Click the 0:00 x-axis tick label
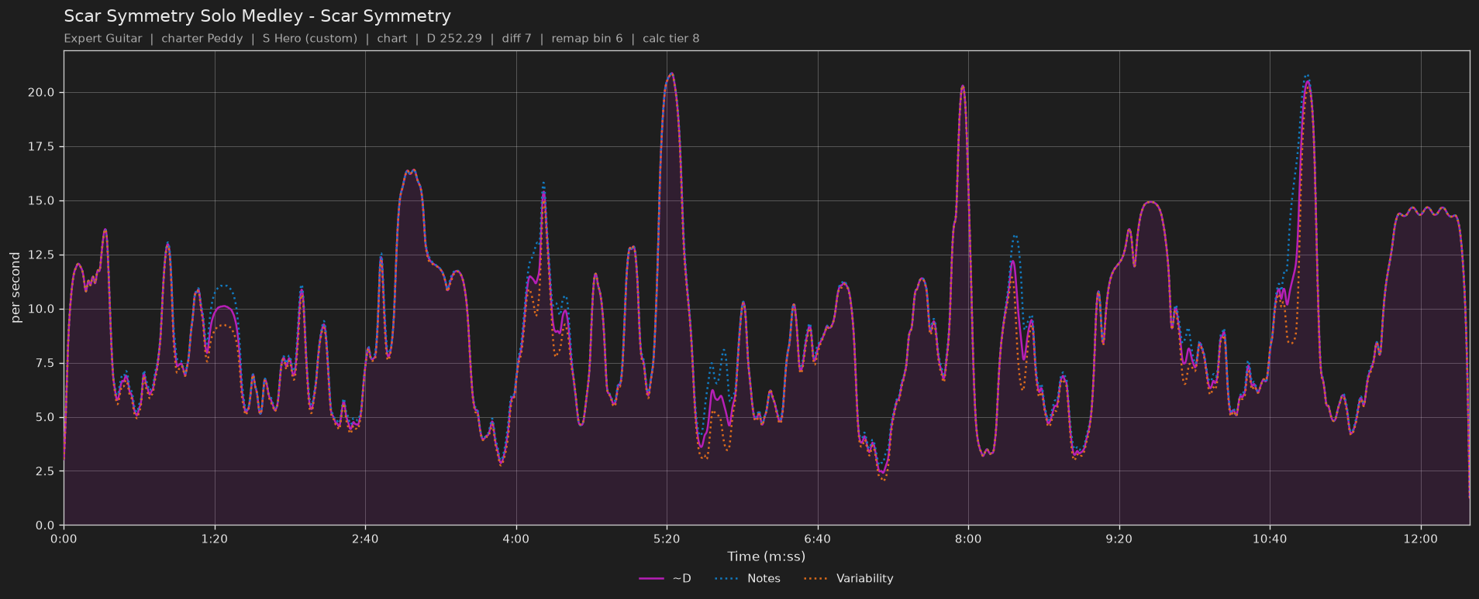 coord(64,539)
